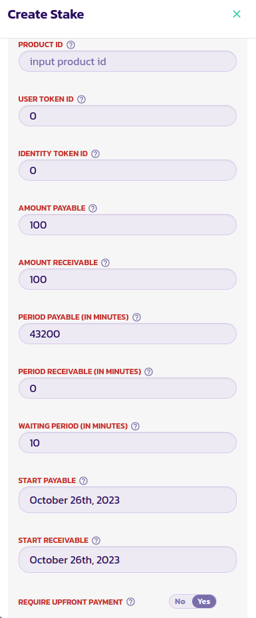Open Start Receivable help icon

[x=96, y=541]
